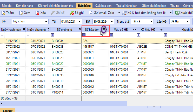Open Xử lý hoá đơn không hợp lệ dropdown arrow
This screenshot has width=193, height=112.
(171, 13)
